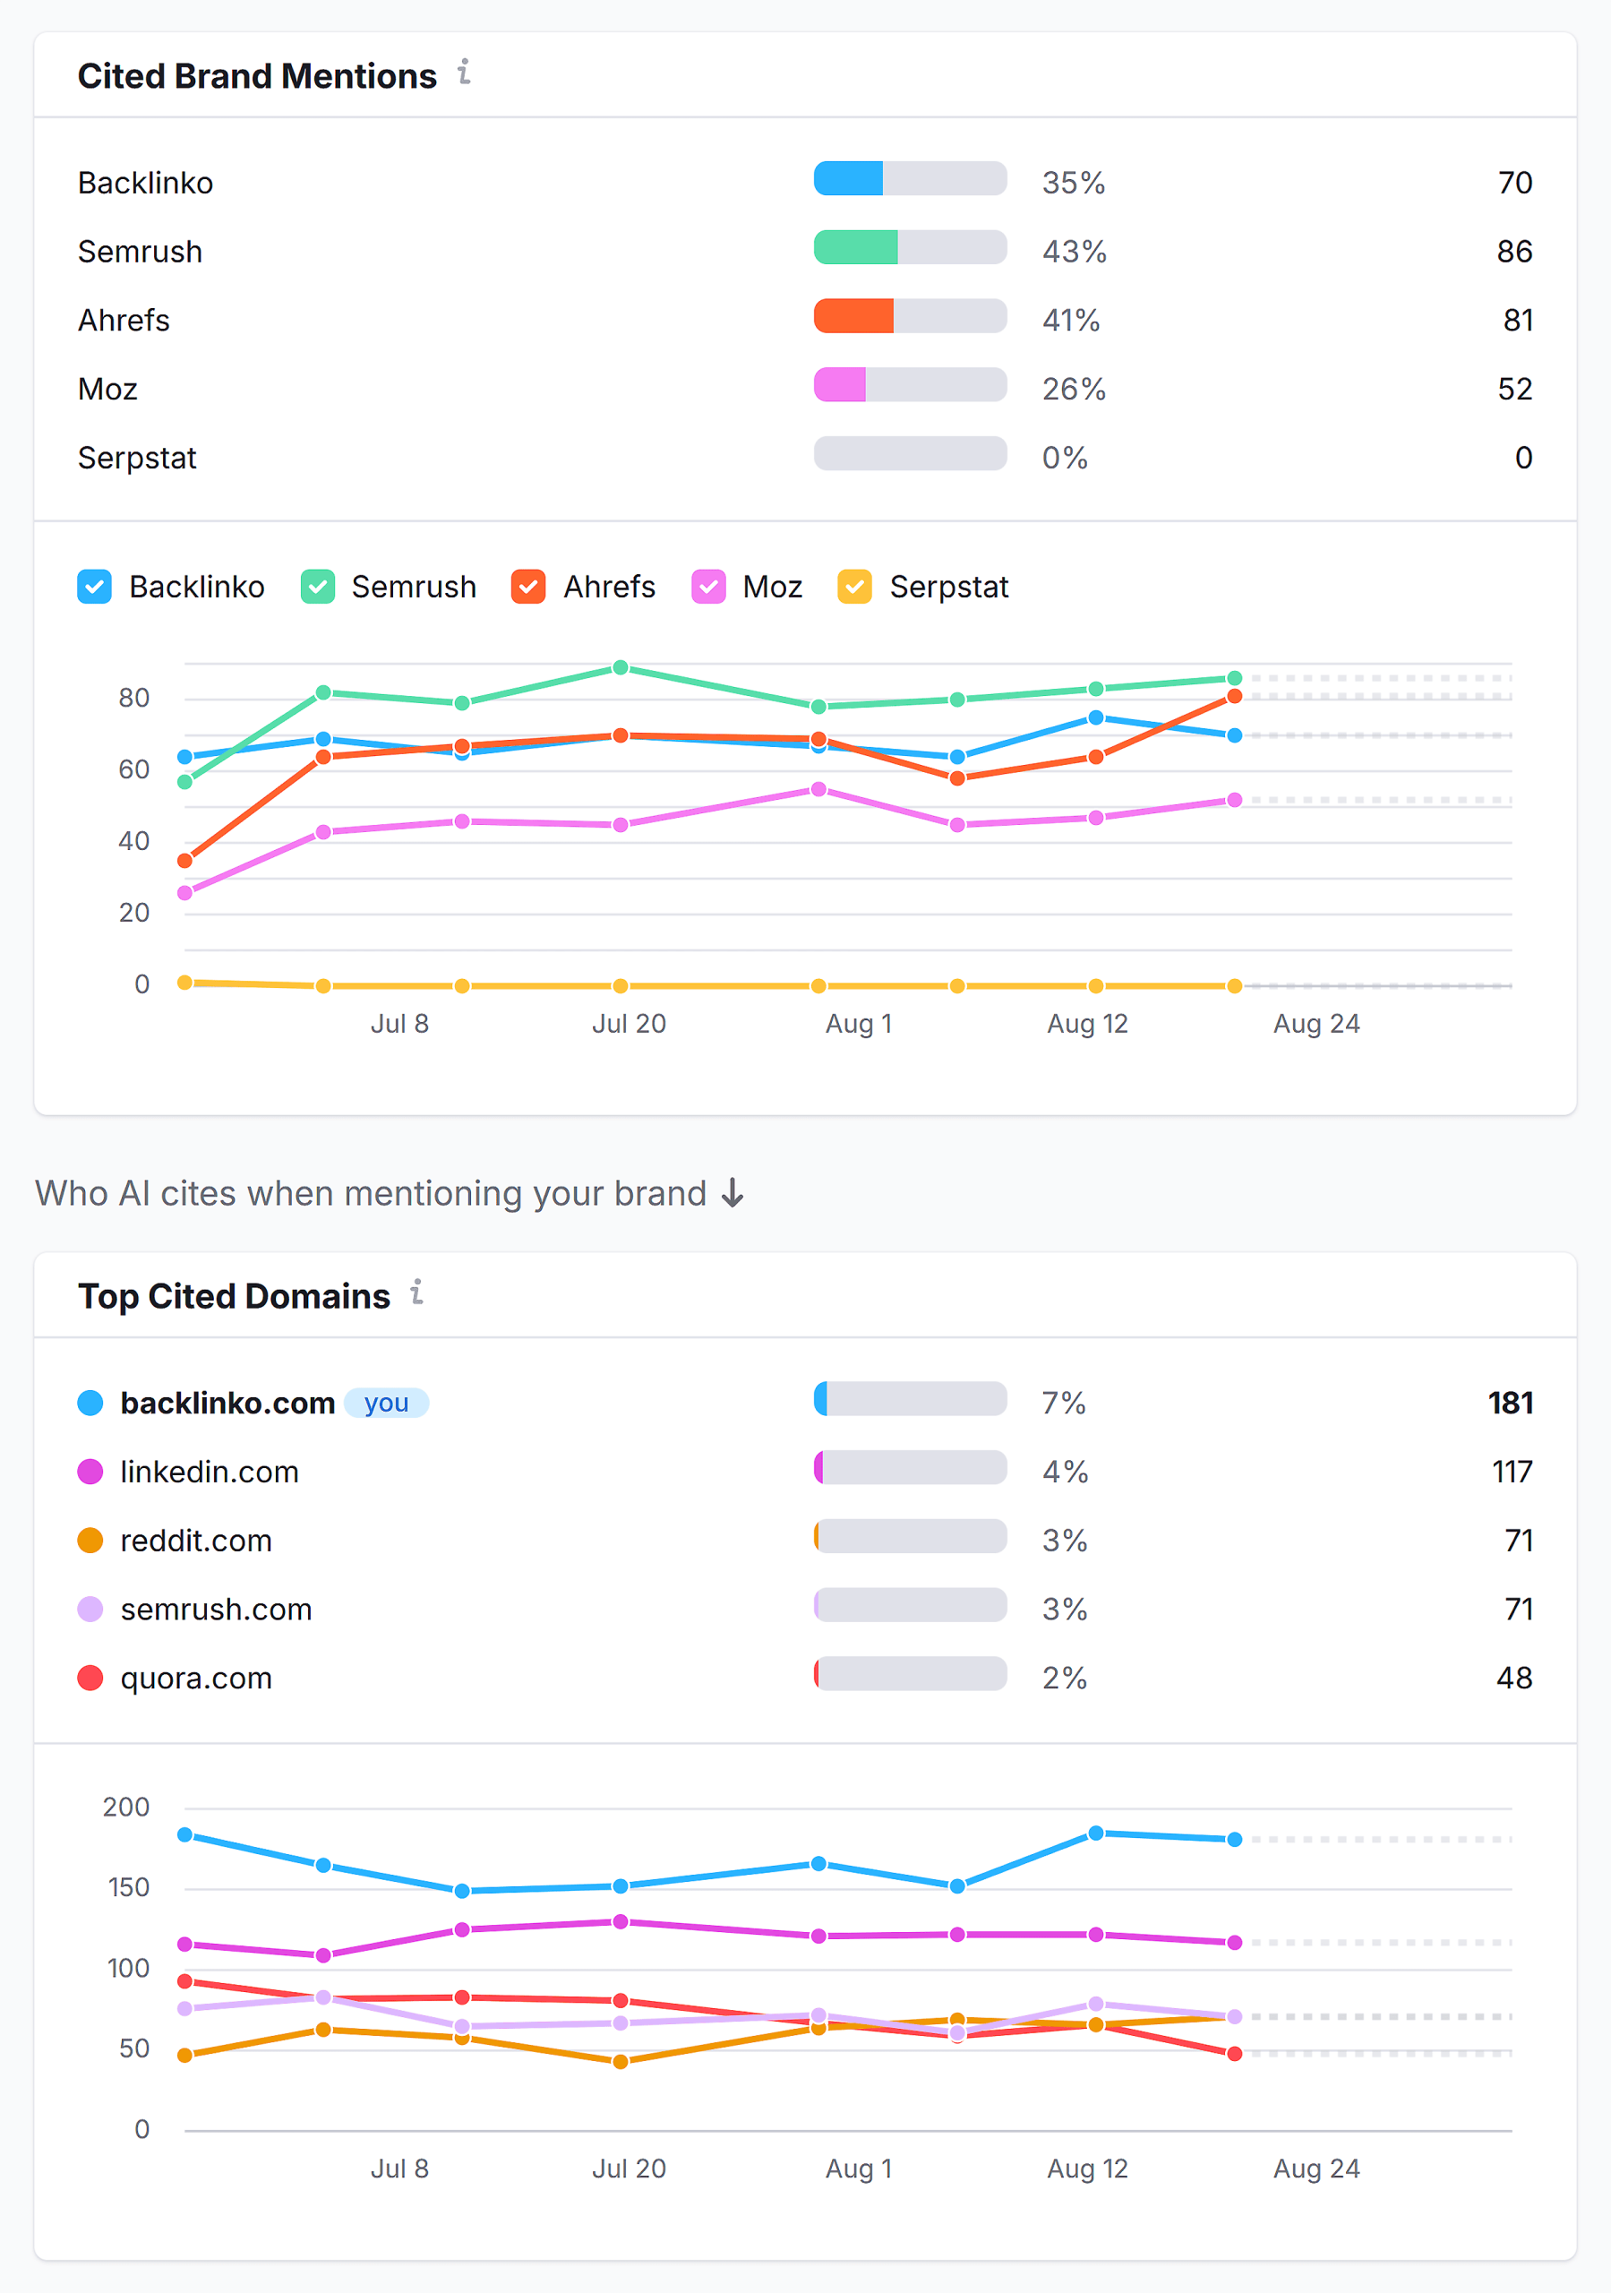This screenshot has width=1611, height=2293.
Task: Click the magenta dot beside linkedin.com
Action: point(90,1471)
